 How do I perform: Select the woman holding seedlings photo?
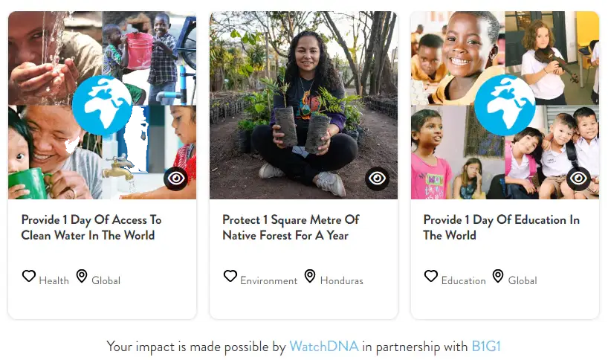click(303, 104)
